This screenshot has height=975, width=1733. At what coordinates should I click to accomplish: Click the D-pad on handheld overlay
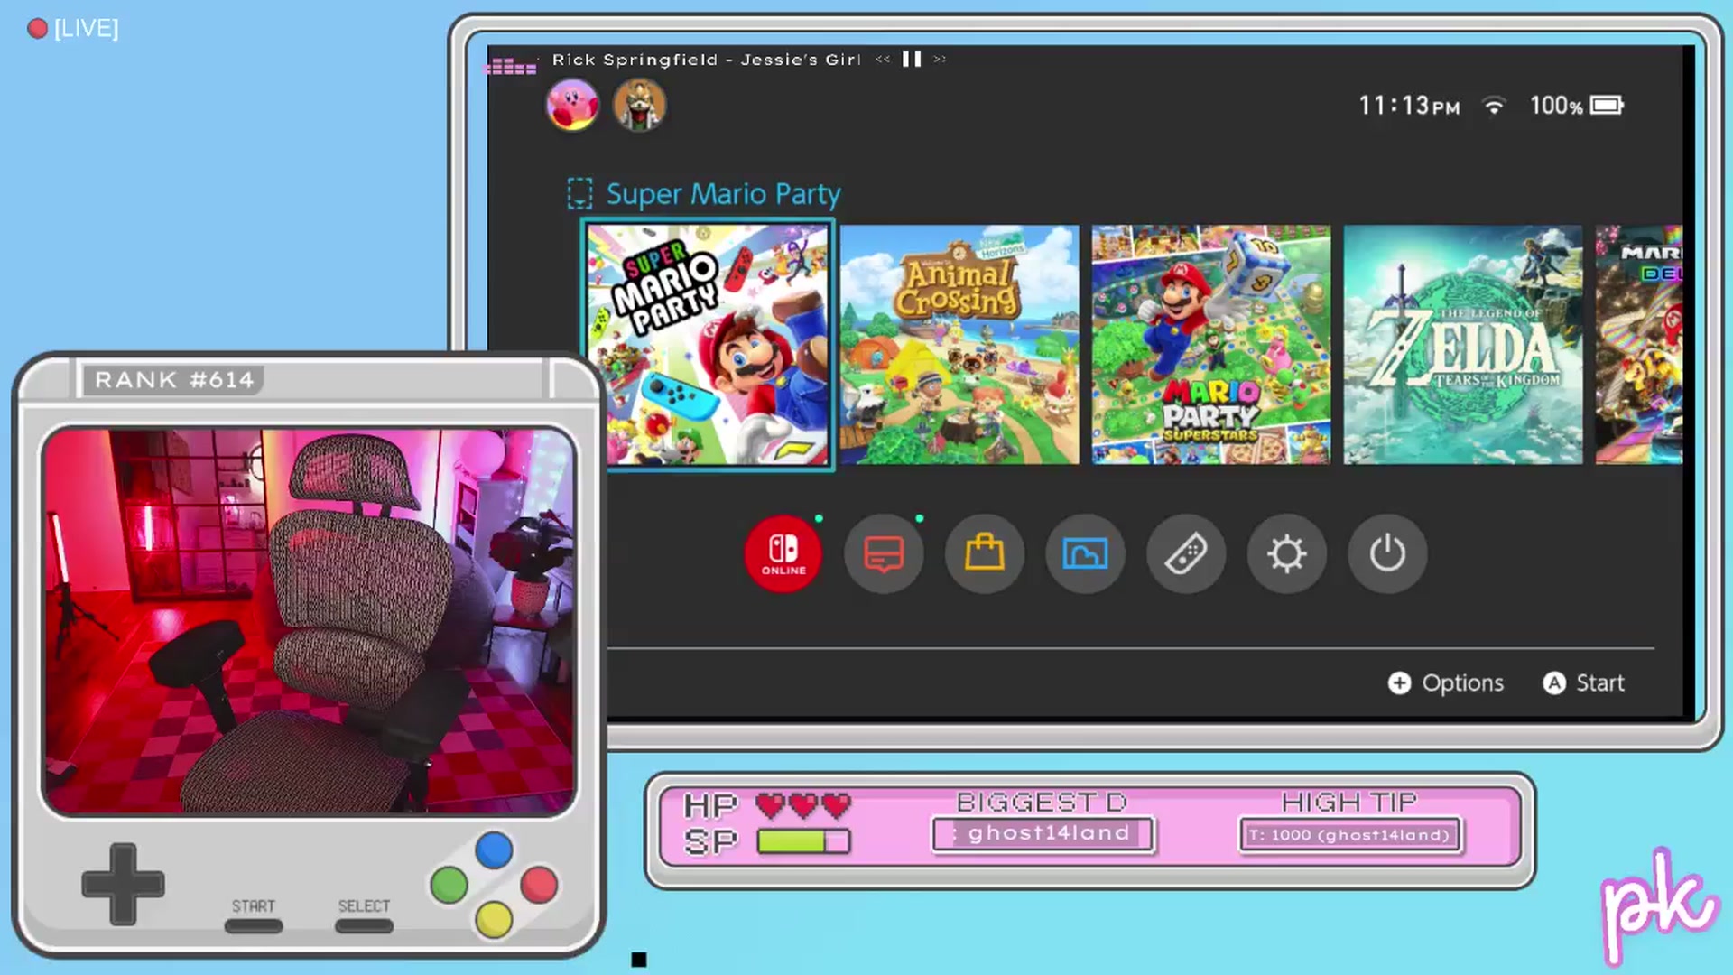point(123,884)
